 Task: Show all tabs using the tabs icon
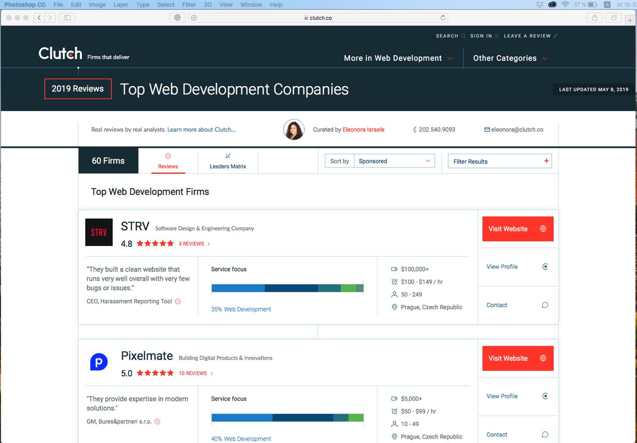pos(614,18)
